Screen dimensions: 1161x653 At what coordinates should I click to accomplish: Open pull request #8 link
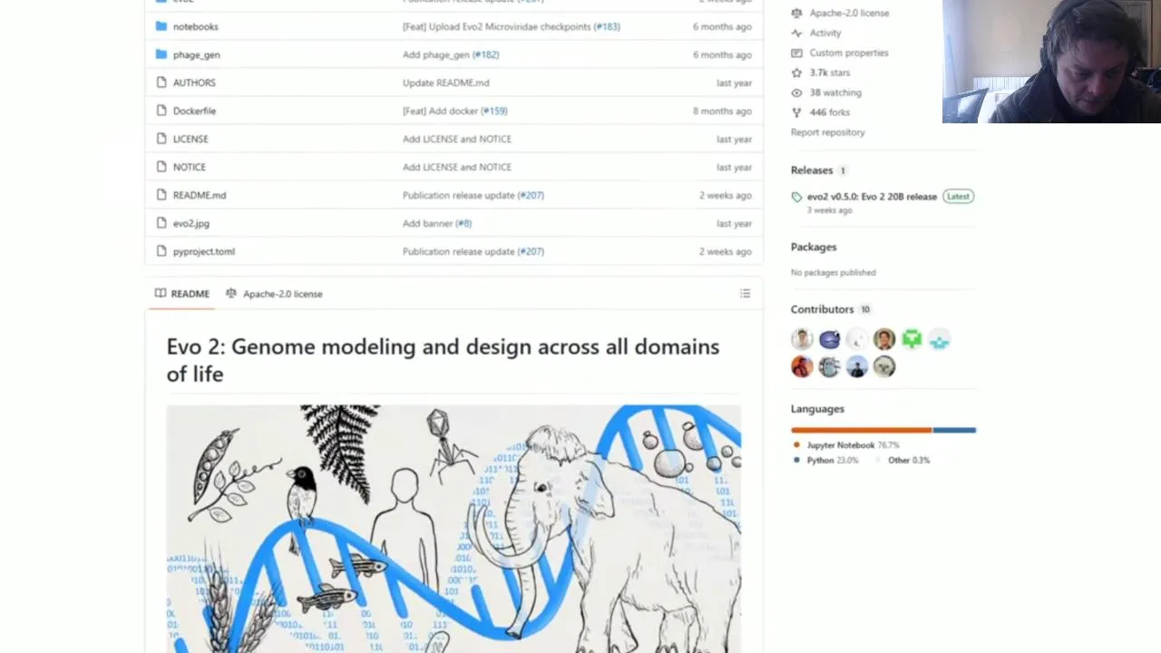pyautogui.click(x=463, y=223)
